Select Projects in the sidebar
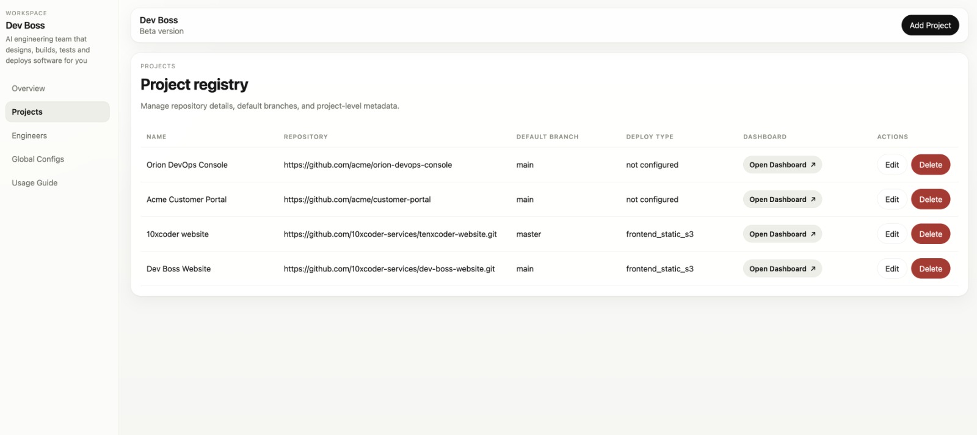Viewport: 977px width, 435px height. 57,112
